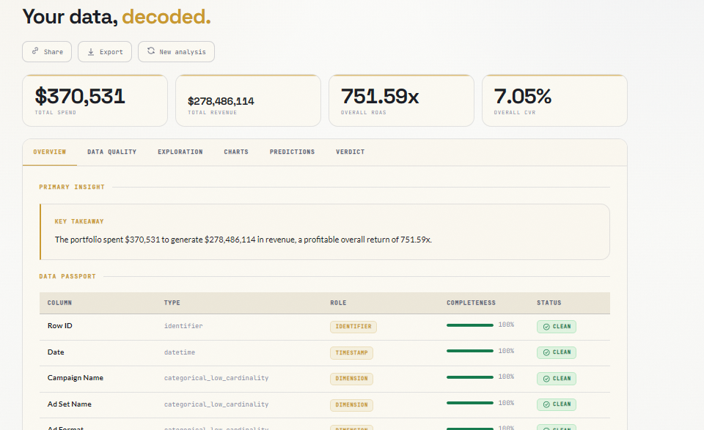
Task: Click the link icon in Share button
Action: [35, 51]
